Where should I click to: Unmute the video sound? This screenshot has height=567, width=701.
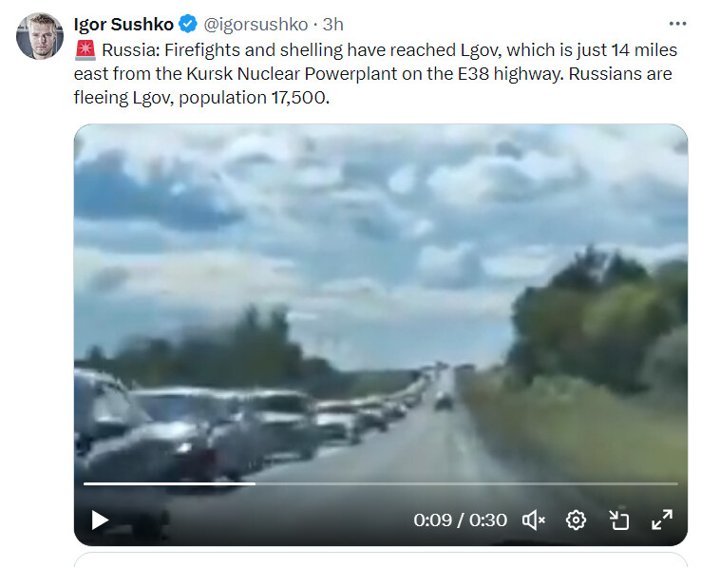coord(534,520)
